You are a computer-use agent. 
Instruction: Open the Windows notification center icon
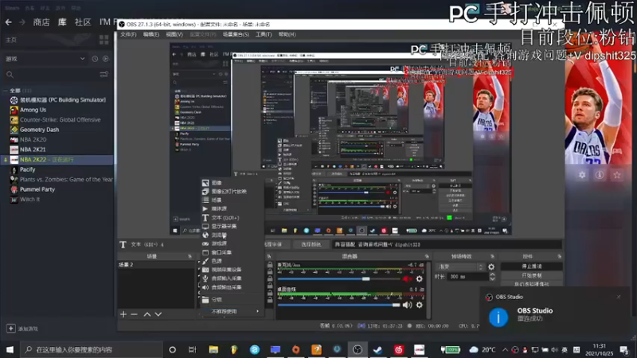[x=624, y=349]
